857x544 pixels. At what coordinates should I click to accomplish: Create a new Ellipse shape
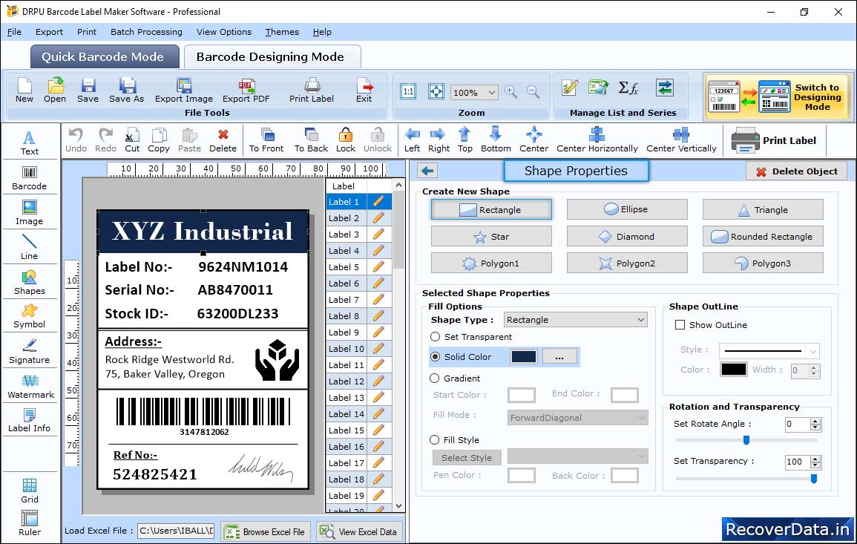(x=627, y=209)
